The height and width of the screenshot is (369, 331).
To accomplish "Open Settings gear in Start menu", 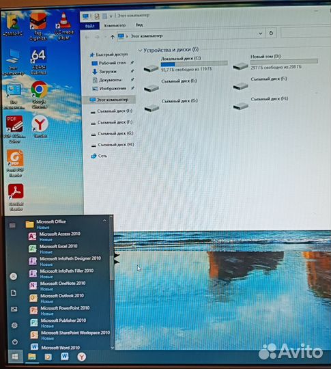I will pos(14,325).
